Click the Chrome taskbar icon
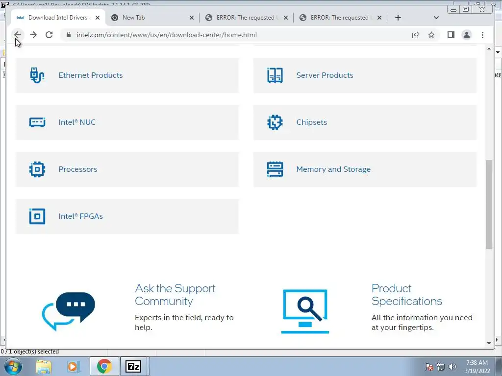 [x=104, y=366]
